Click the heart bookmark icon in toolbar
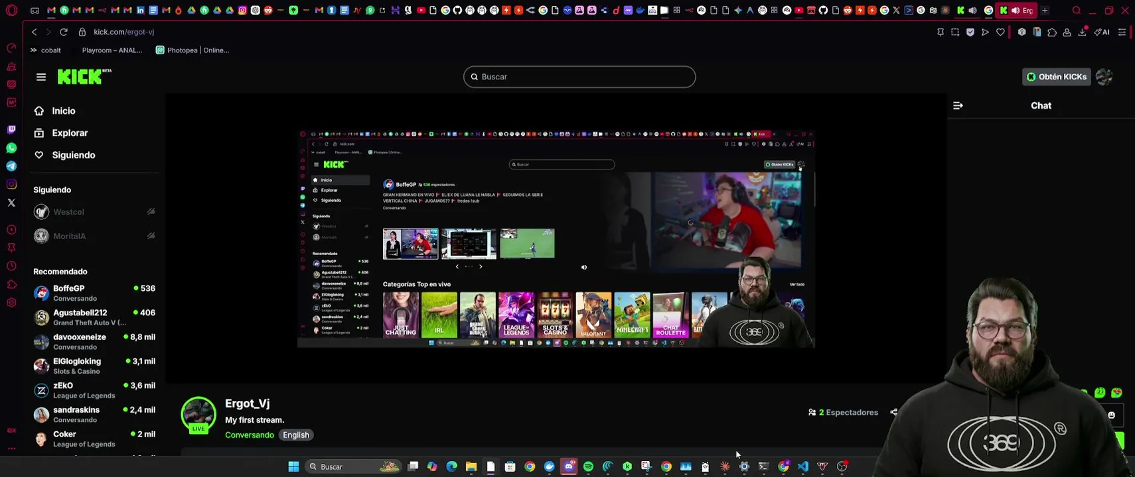 1000,32
